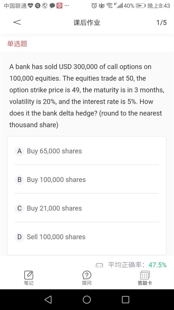Tap the Android home circle button

click(87, 300)
